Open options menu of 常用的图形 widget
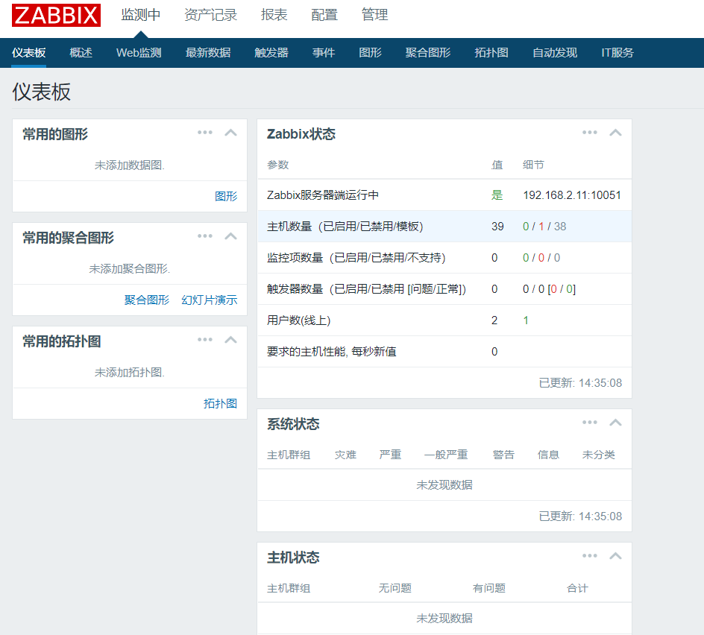 pyautogui.click(x=205, y=133)
